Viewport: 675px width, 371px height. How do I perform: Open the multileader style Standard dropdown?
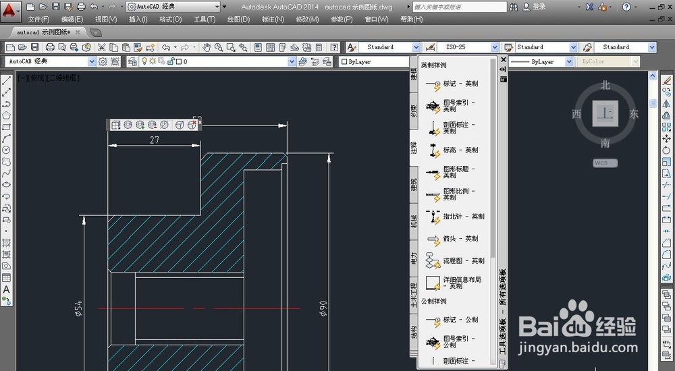click(652, 47)
